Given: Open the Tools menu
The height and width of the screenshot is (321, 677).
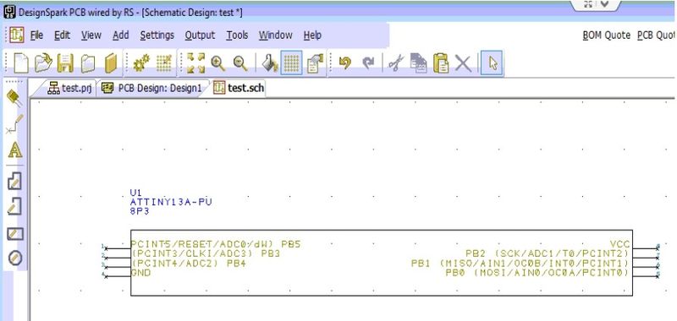Looking at the screenshot, I should tap(237, 35).
